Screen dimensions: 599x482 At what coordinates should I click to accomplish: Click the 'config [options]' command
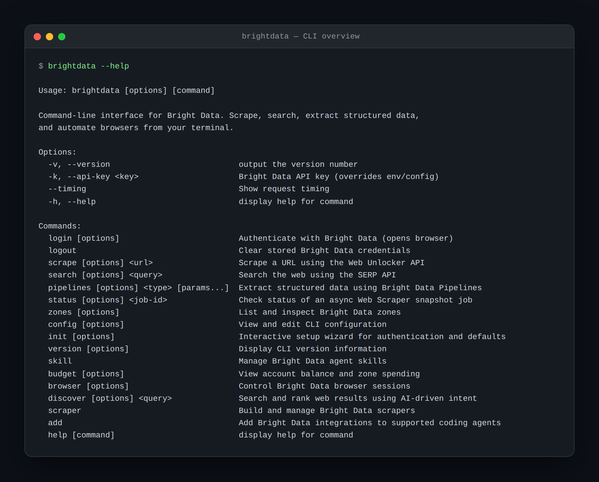pyautogui.click(x=86, y=324)
